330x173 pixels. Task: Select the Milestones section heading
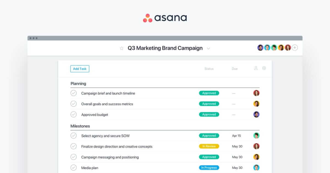click(x=80, y=126)
